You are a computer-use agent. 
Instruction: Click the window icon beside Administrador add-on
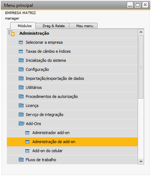point(27,133)
